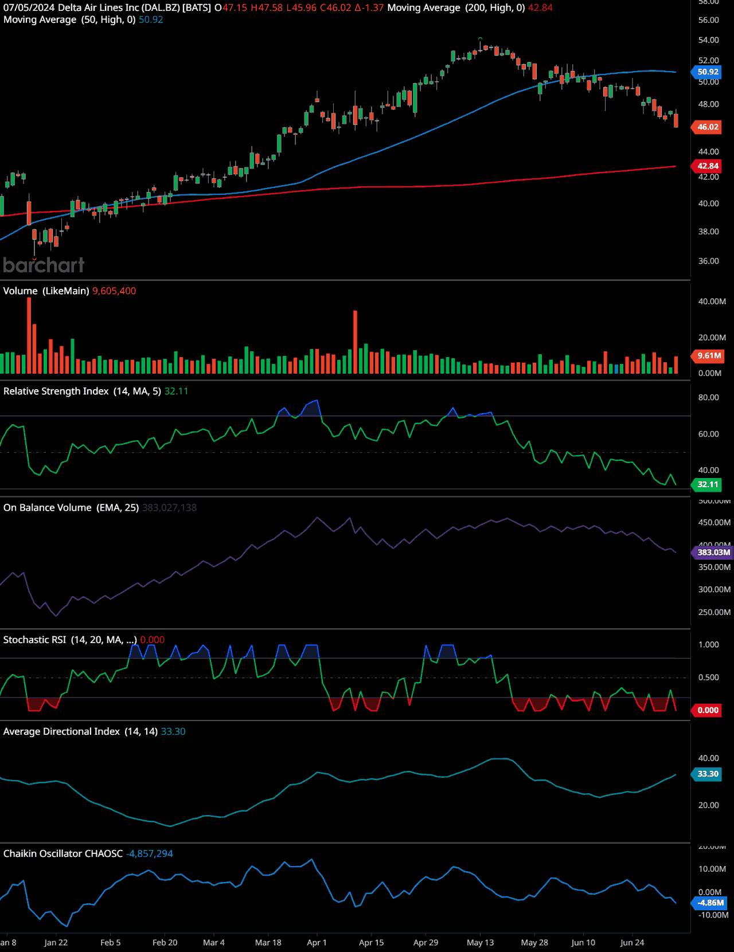Click the 56.00 price axis label
The height and width of the screenshot is (952, 734).
point(709,20)
